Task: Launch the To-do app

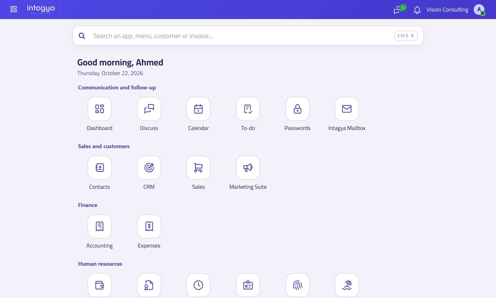Action: 248,109
